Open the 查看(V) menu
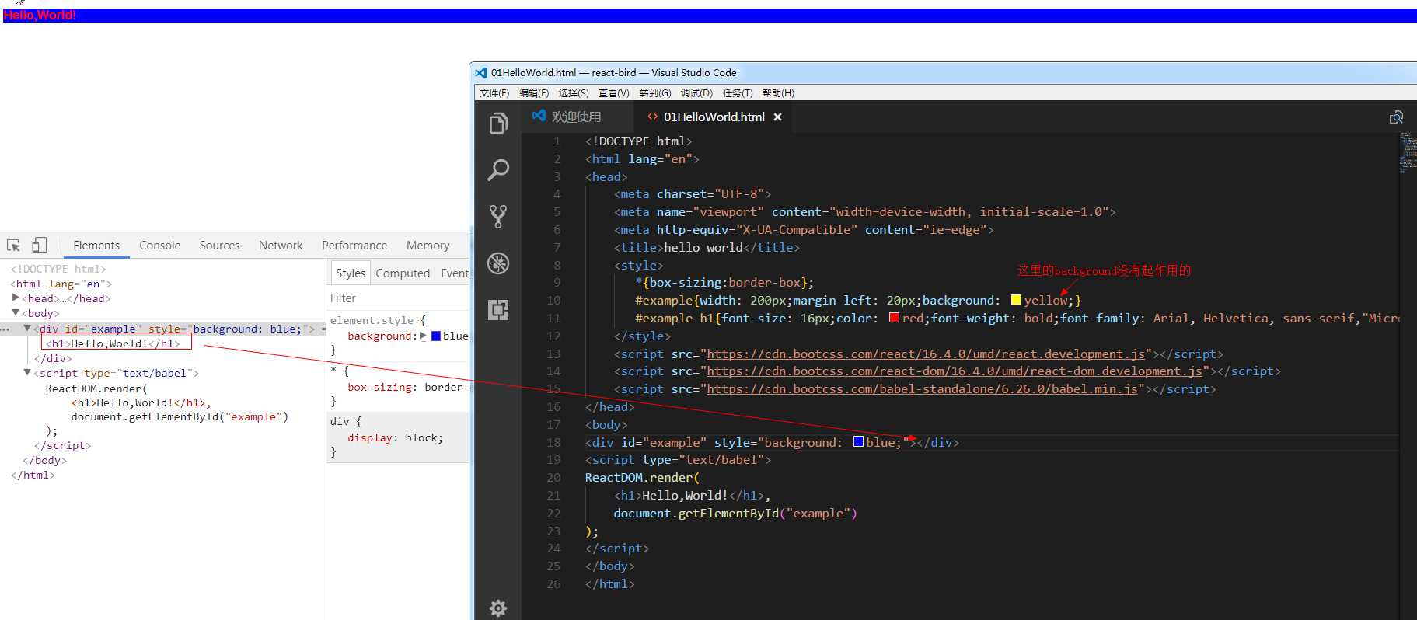The image size is (1417, 620). click(x=614, y=92)
